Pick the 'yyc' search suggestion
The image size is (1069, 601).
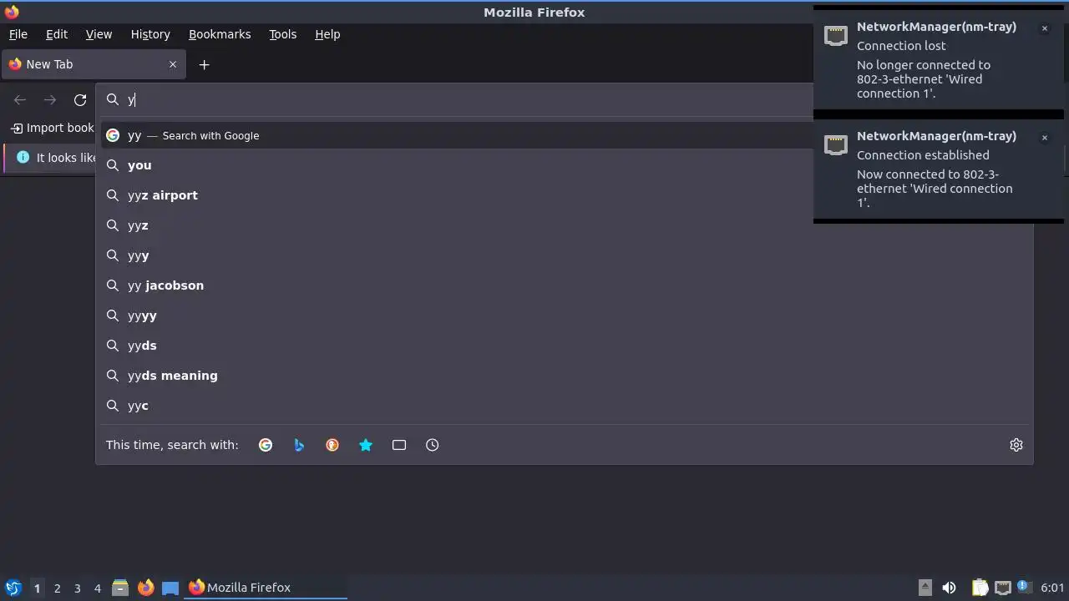click(565, 406)
